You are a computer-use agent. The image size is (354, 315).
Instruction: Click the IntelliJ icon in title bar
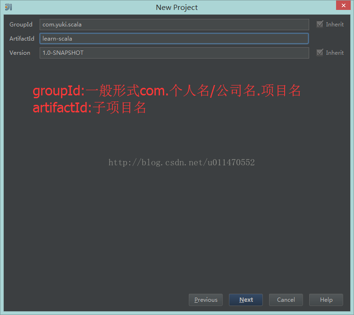point(8,7)
